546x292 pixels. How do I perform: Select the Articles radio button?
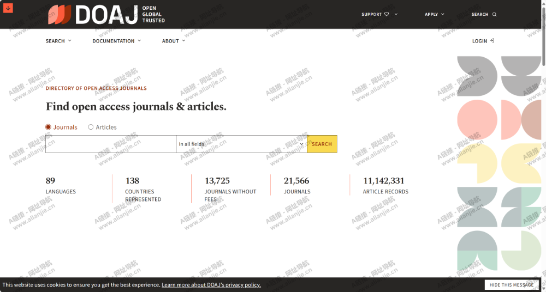91,127
